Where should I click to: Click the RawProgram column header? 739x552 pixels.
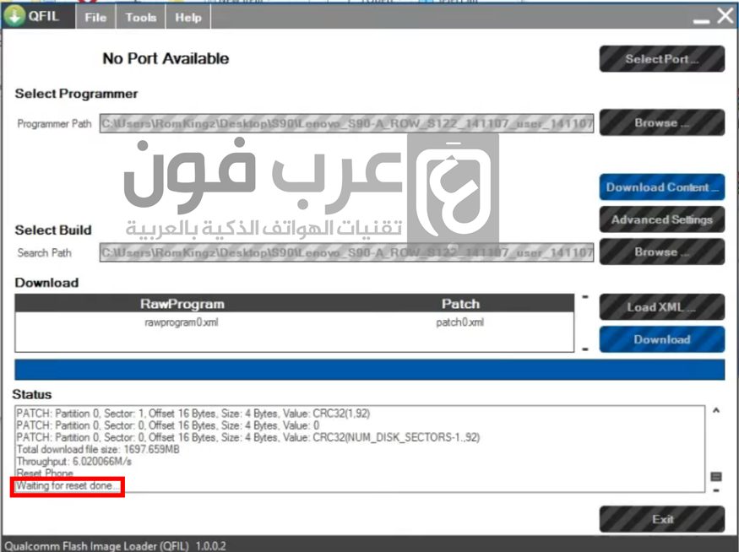click(x=182, y=304)
